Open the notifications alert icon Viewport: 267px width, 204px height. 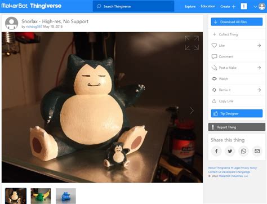click(244, 6)
